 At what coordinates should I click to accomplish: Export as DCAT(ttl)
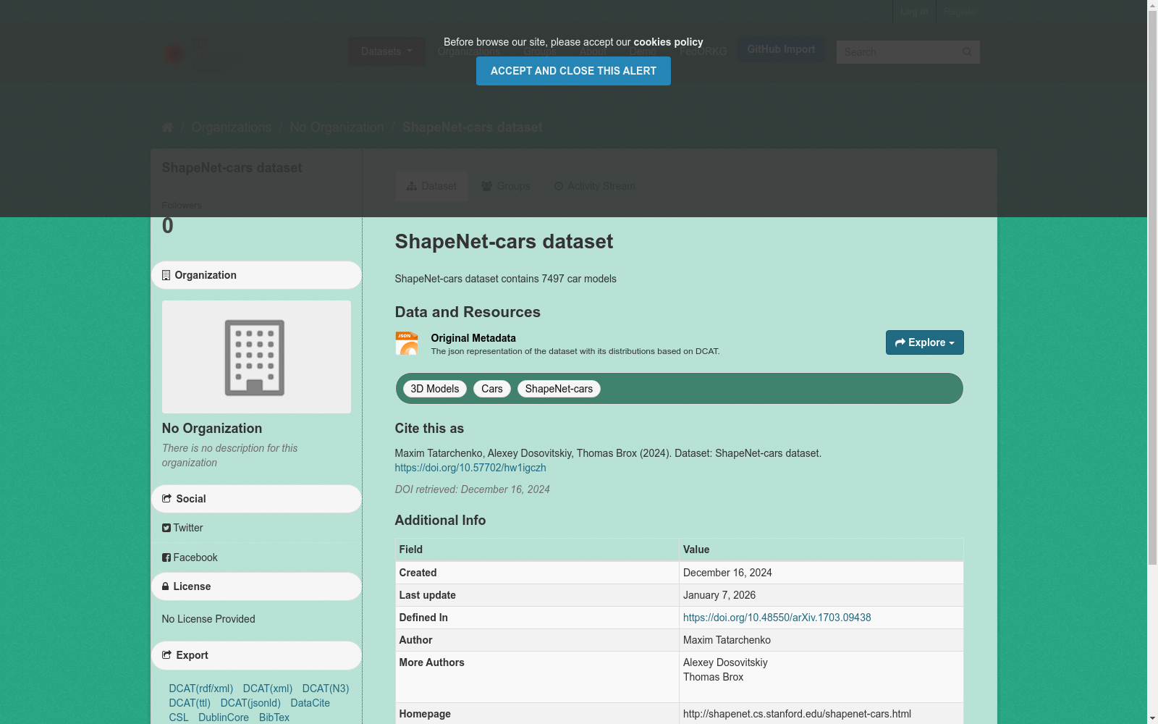(190, 703)
